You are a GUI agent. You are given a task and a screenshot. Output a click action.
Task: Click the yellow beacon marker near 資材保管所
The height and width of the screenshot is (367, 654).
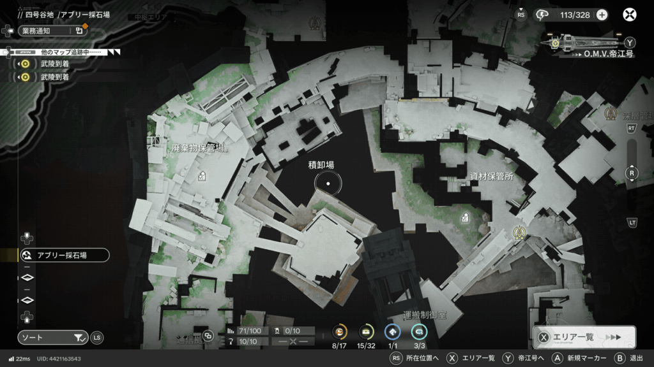[521, 231]
